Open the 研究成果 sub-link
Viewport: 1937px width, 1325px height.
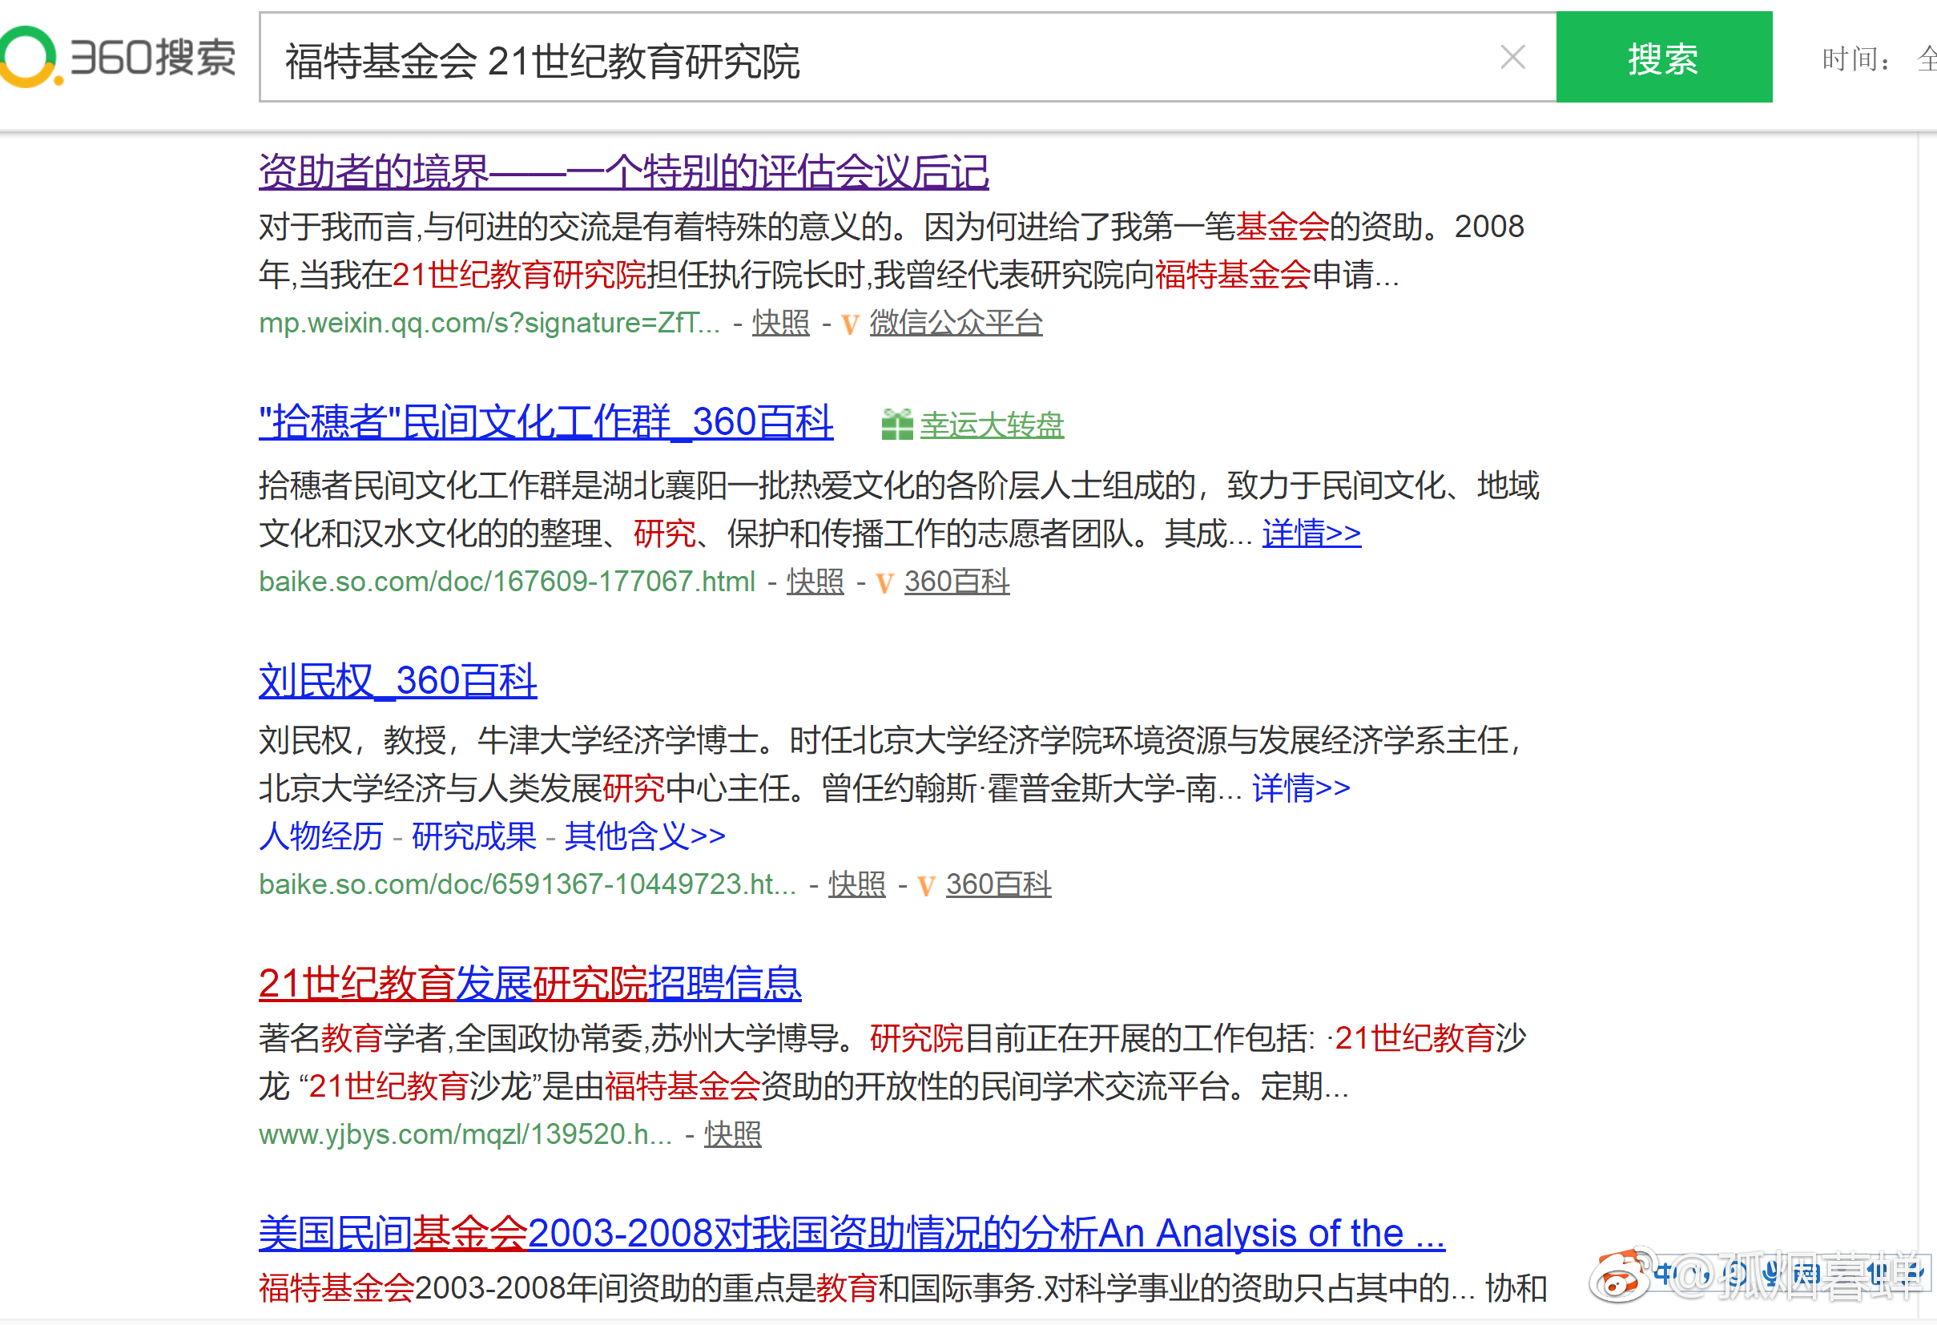point(473,836)
